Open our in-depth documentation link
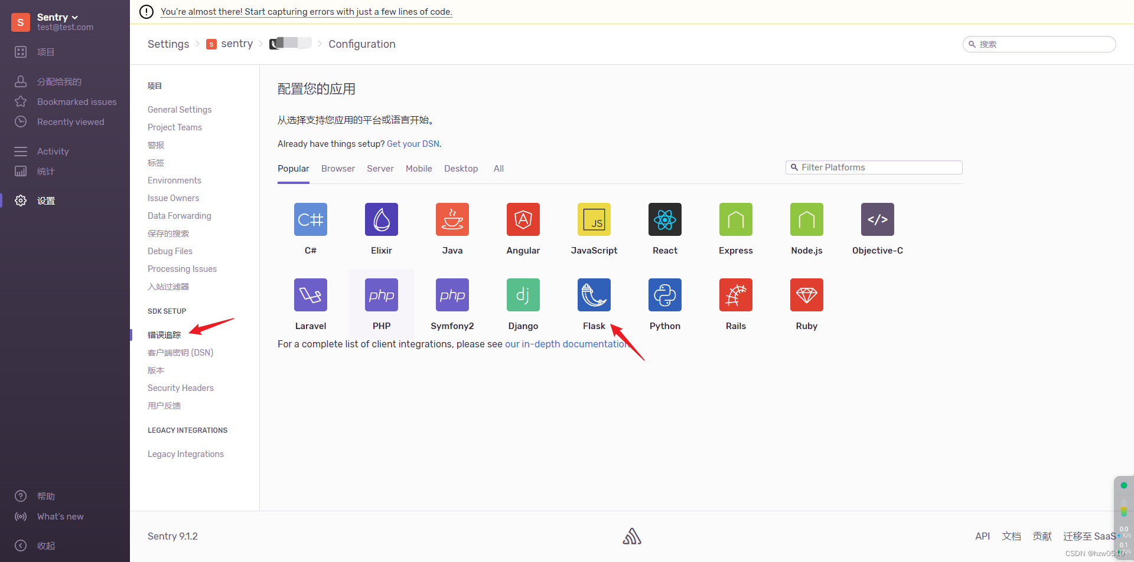Screen dimensions: 1134x562 tap(566, 344)
